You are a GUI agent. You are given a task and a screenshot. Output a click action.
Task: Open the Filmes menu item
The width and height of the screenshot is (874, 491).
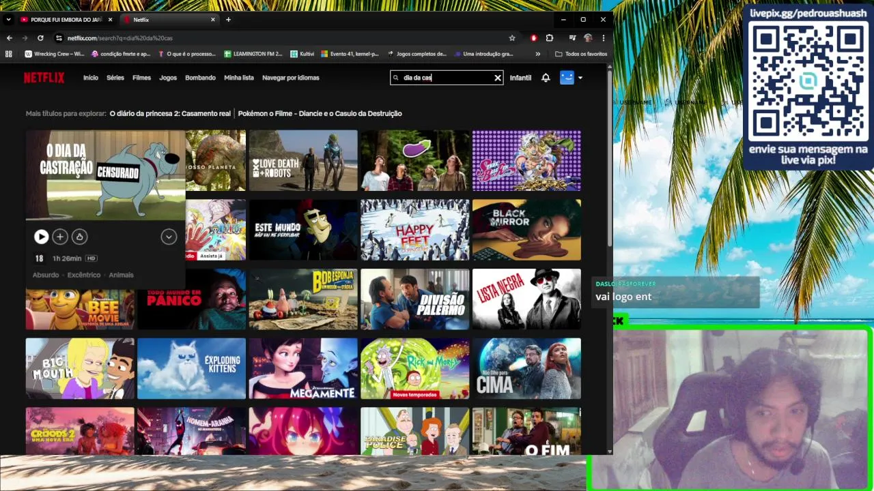[141, 78]
